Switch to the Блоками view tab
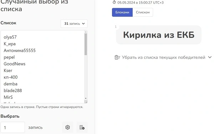The width and height of the screenshot is (214, 134). pyautogui.click(x=122, y=12)
